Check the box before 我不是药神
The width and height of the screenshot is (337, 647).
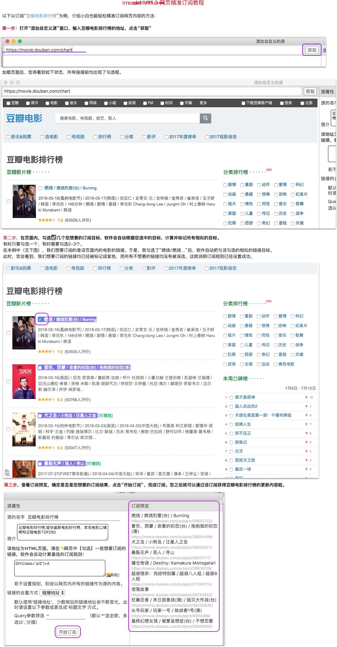pos(231,397)
